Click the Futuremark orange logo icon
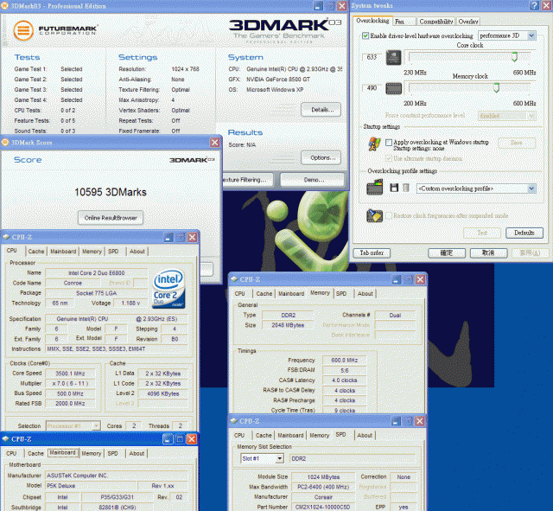 point(23,30)
